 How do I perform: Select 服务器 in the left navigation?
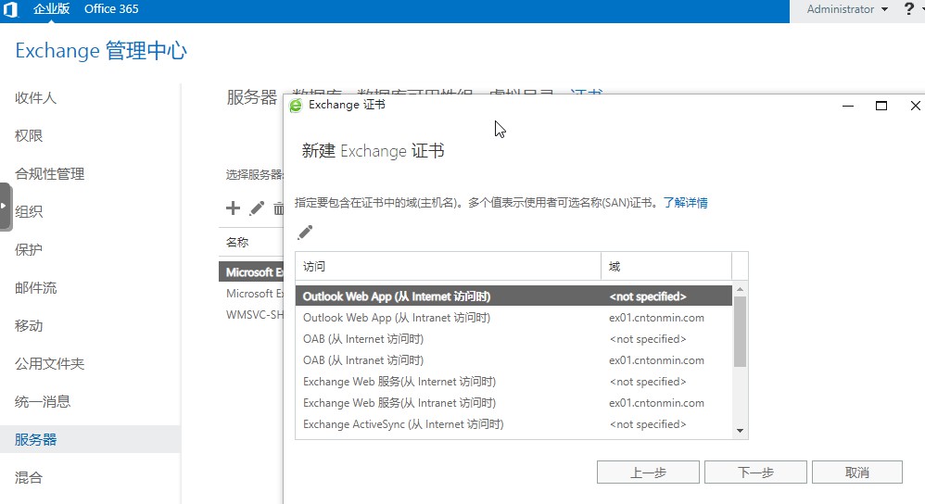coord(90,439)
